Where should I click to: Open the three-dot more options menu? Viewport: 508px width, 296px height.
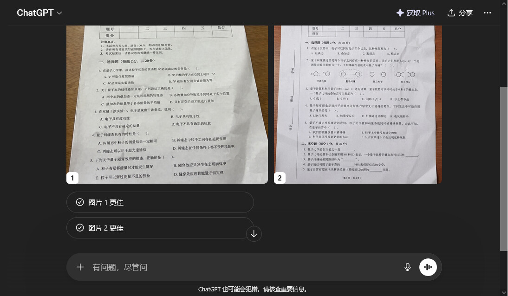click(x=487, y=13)
